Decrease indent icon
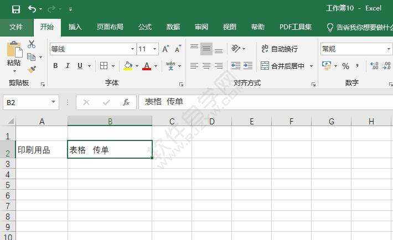The image size is (393, 240). pyautogui.click(x=236, y=66)
